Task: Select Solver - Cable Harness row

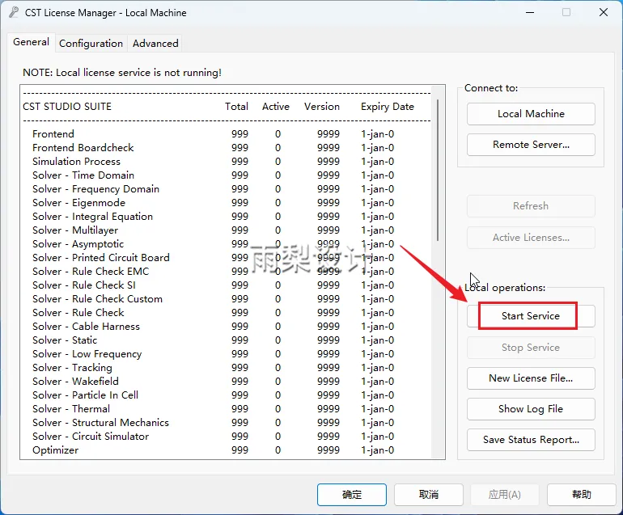Action: coord(213,327)
